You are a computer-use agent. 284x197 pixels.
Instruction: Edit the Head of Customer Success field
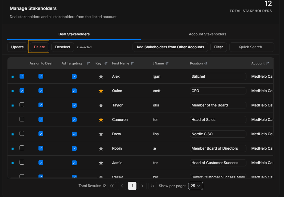218,163
